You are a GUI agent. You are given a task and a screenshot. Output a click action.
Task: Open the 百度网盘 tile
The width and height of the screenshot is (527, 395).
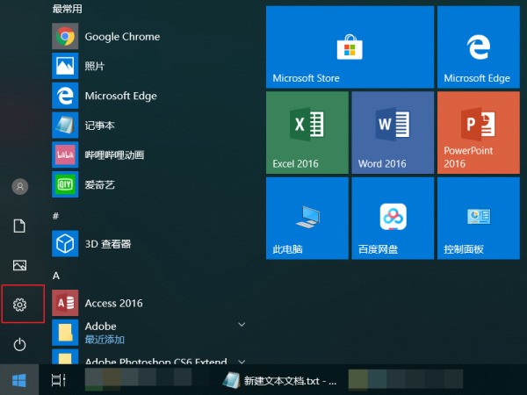pos(393,219)
